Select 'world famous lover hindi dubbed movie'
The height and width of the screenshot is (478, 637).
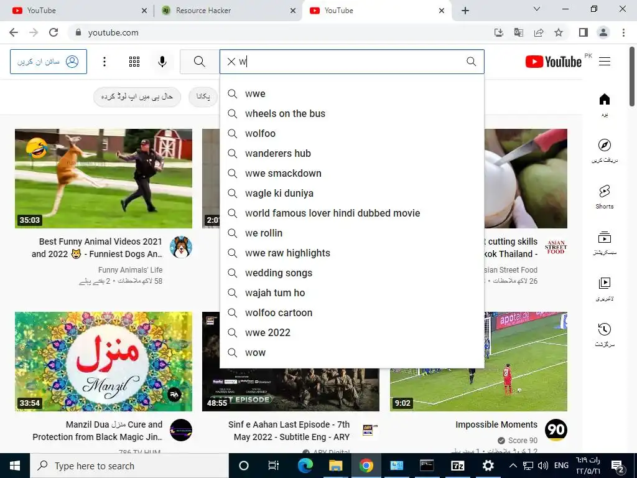(x=352, y=213)
